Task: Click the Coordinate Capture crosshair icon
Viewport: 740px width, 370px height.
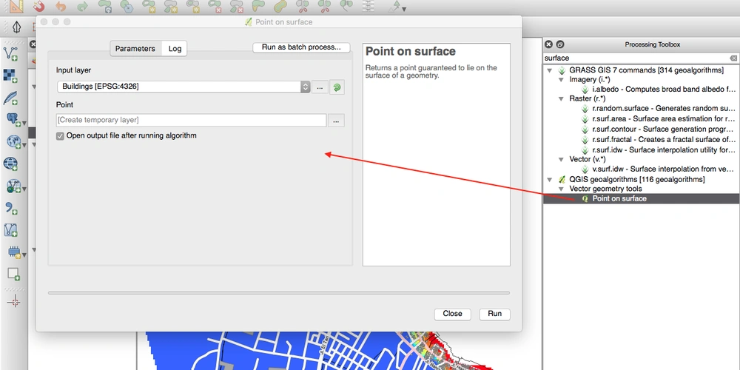Action: pyautogui.click(x=14, y=301)
